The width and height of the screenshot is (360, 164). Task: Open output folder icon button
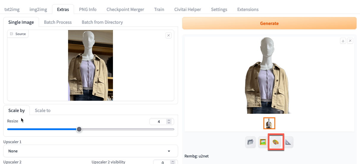pyautogui.click(x=251, y=142)
